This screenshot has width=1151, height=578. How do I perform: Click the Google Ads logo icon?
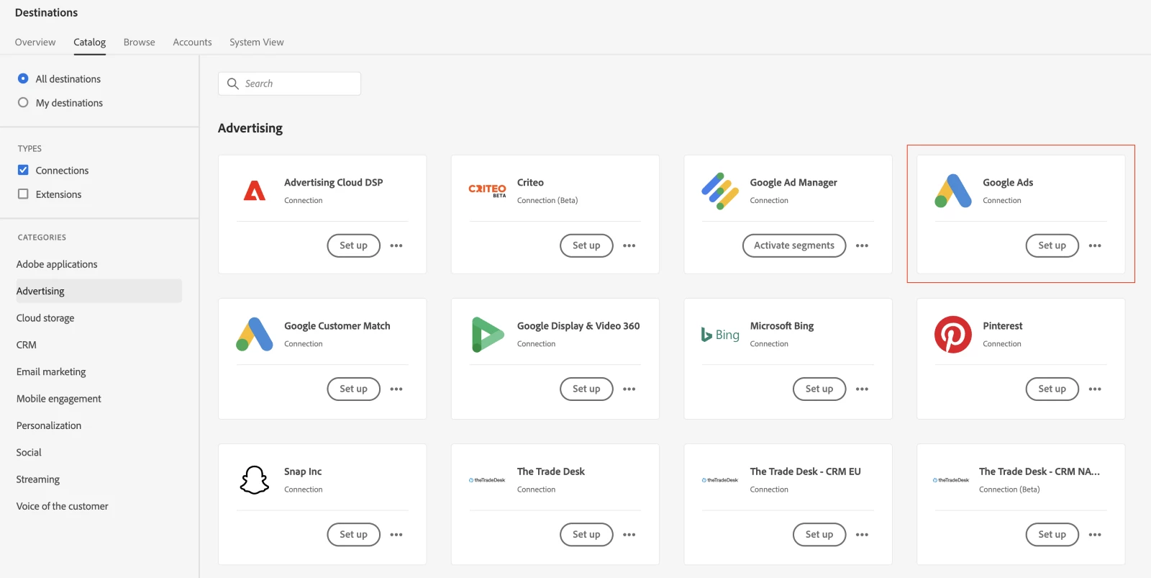[953, 191]
